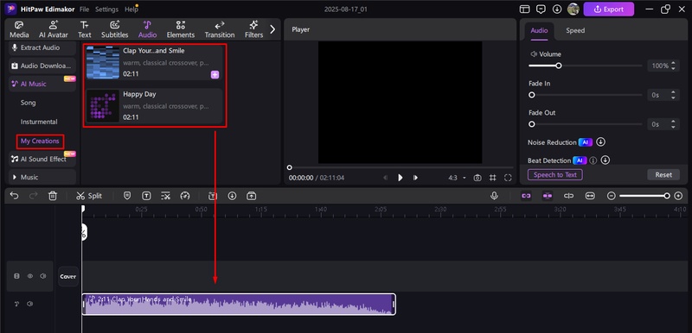This screenshot has height=333, width=692.
Task: Download Noise Reduction AI module
Action: click(600, 142)
